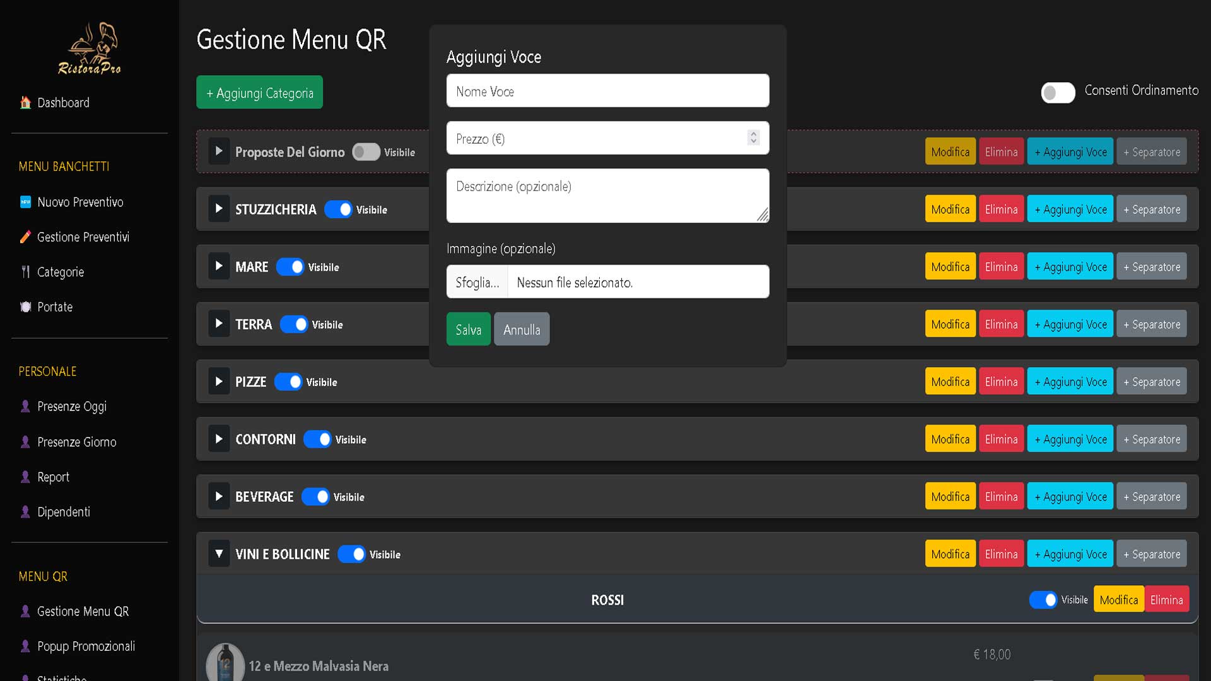The image size is (1211, 681).
Task: Click Salva in the Aggiungi Voce dialog
Action: (x=468, y=329)
